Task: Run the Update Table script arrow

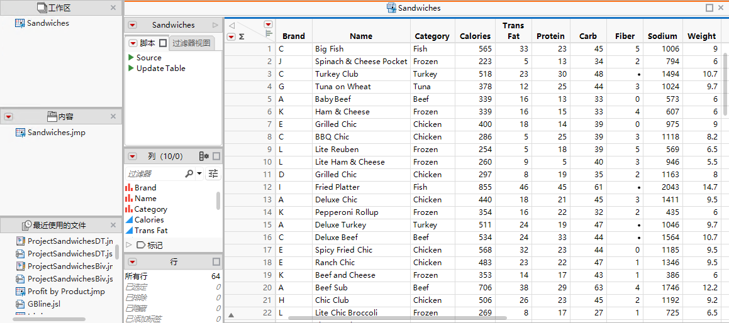Action: (131, 68)
